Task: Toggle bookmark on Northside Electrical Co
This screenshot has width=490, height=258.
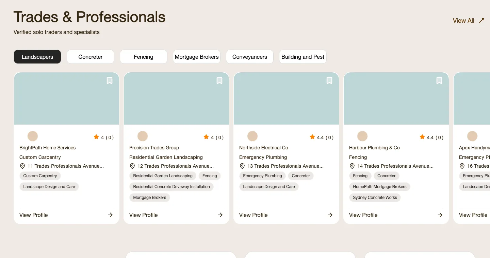Action: click(329, 80)
